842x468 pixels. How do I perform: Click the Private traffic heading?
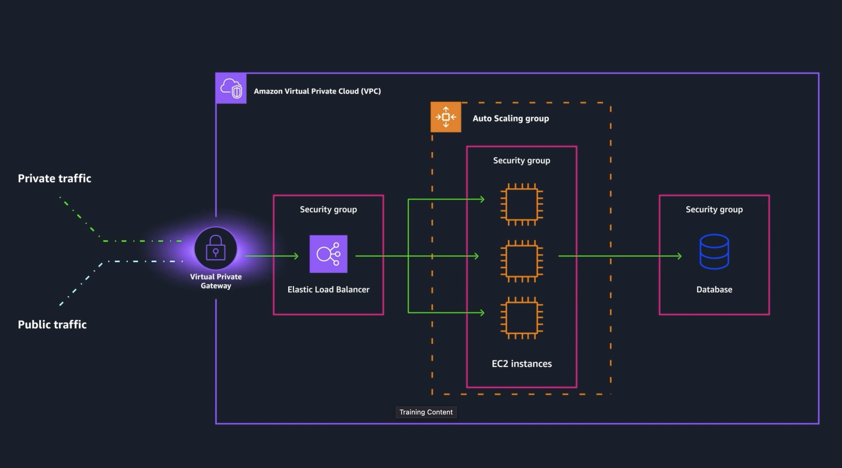(x=54, y=178)
